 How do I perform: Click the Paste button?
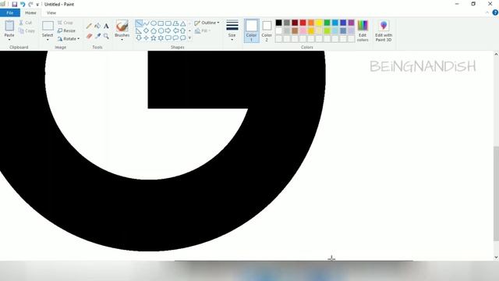point(9,28)
